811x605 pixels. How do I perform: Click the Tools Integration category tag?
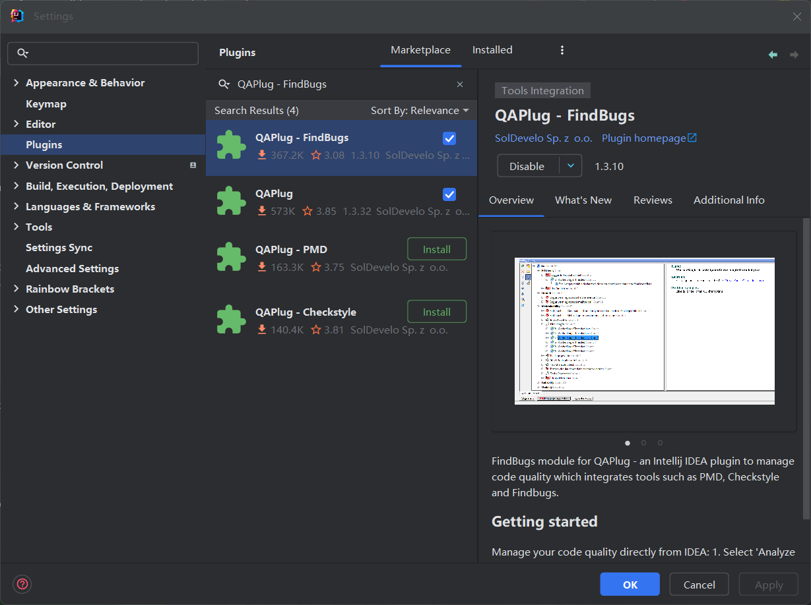(x=542, y=91)
